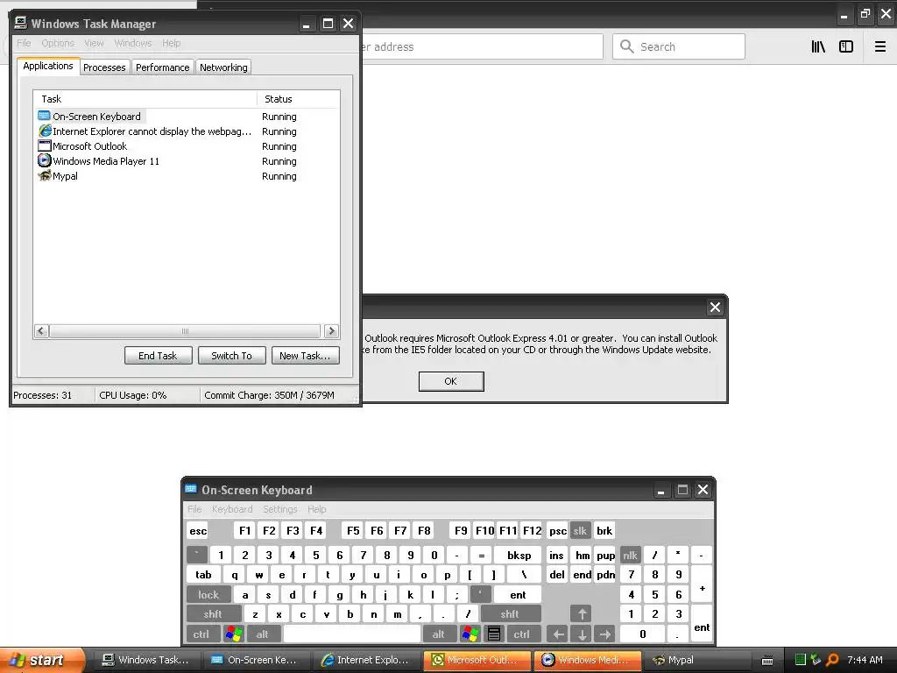897x673 pixels.
Task: Open Task Manager Options menu
Action: tap(58, 43)
